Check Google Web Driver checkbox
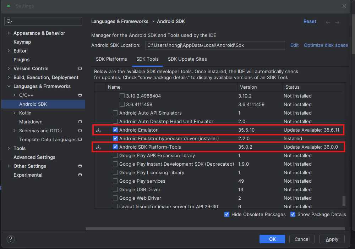 pyautogui.click(x=115, y=198)
